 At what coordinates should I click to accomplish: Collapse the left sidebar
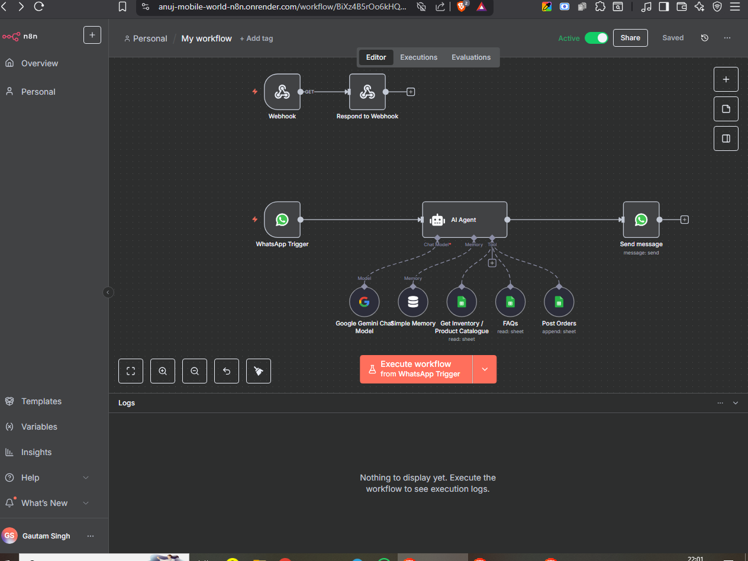[x=108, y=292]
